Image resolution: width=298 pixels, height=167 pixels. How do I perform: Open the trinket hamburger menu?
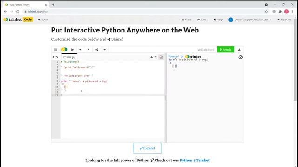56,50
